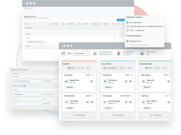Select Include space for a written signature

point(127,26)
